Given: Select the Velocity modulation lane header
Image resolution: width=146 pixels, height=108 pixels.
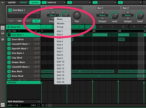Looking at the screenshot, I should (24, 82).
